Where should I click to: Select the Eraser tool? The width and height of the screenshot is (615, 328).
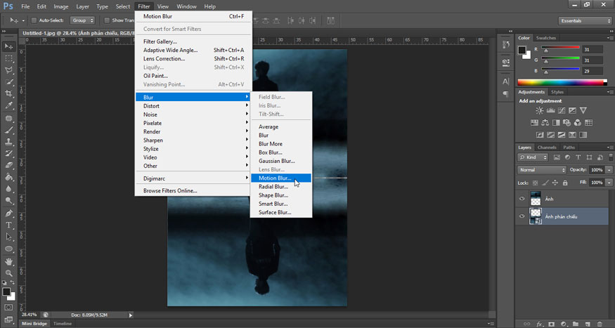tap(8, 165)
